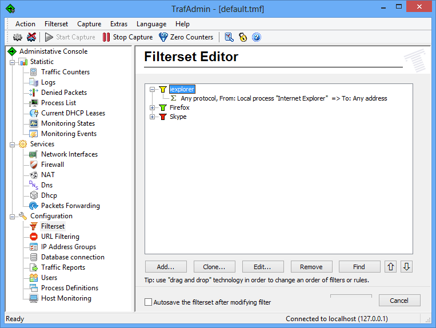Click the Host Monitoring computer icon
Viewport: 436px width, 328px height.
[x=34, y=298]
